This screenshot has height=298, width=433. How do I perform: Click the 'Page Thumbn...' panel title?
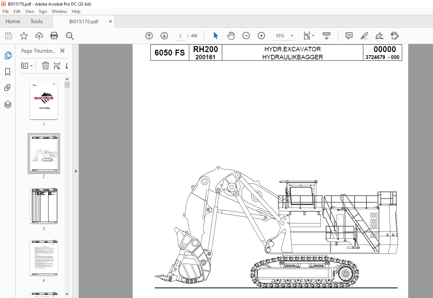click(38, 51)
